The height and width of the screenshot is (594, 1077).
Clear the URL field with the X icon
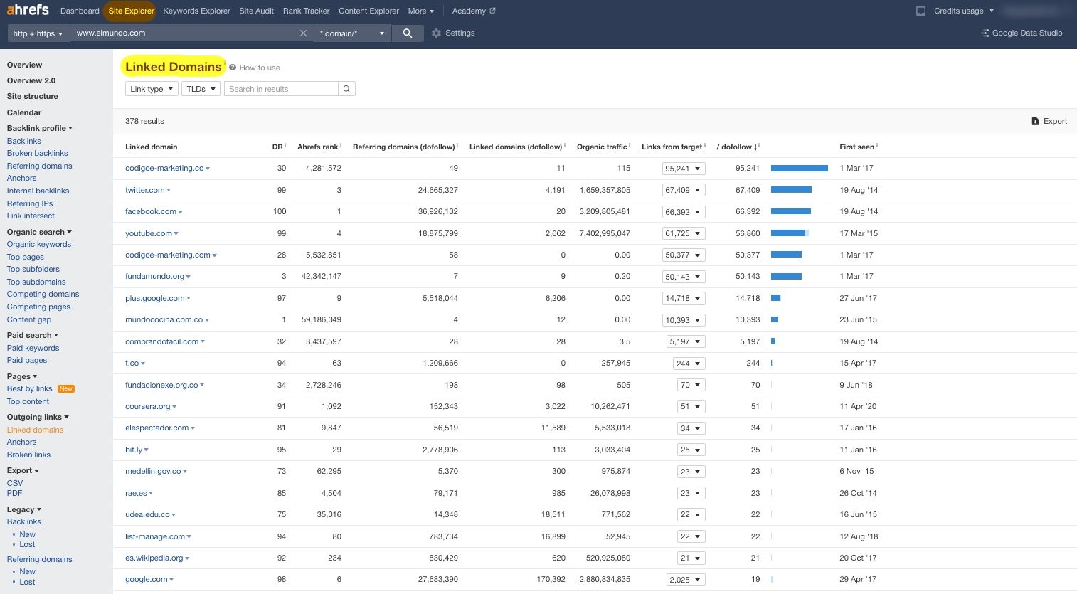(303, 33)
